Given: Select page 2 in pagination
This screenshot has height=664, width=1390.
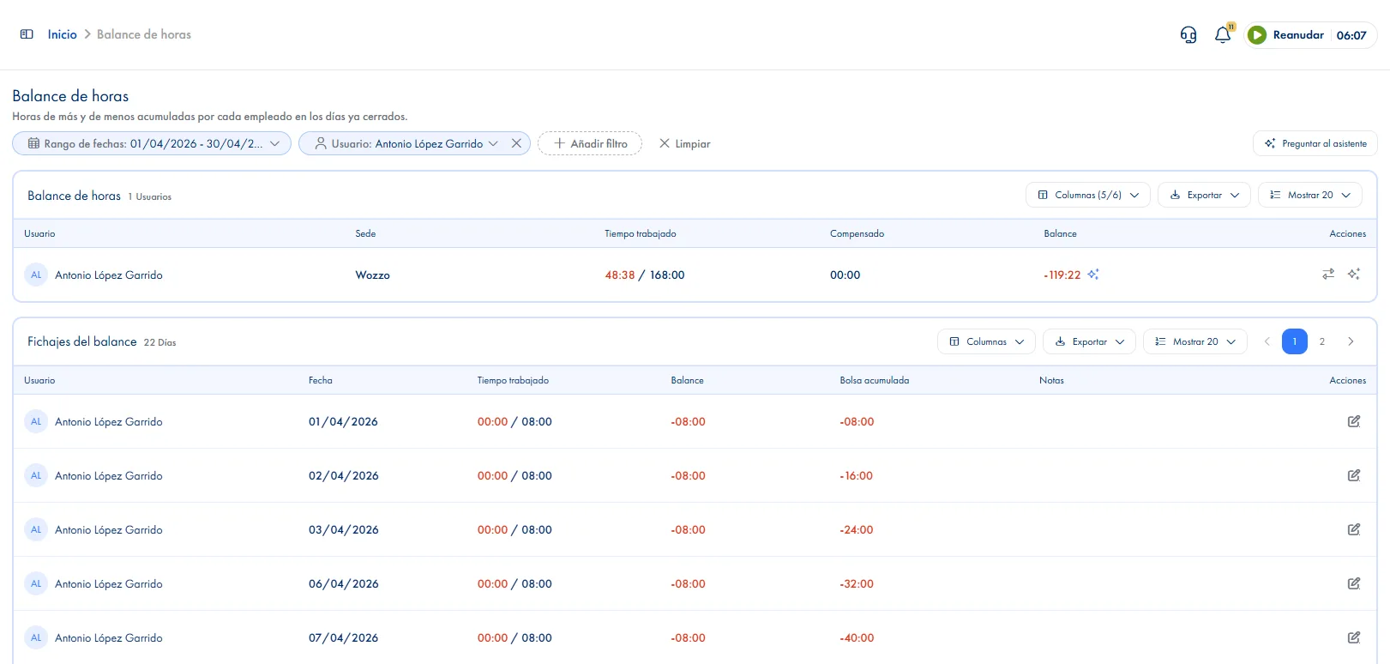Looking at the screenshot, I should tap(1322, 341).
